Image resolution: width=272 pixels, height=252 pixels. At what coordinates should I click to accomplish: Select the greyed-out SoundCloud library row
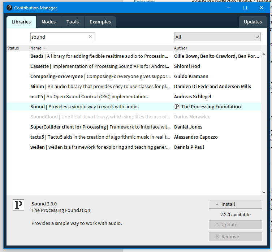pyautogui.click(x=134, y=117)
